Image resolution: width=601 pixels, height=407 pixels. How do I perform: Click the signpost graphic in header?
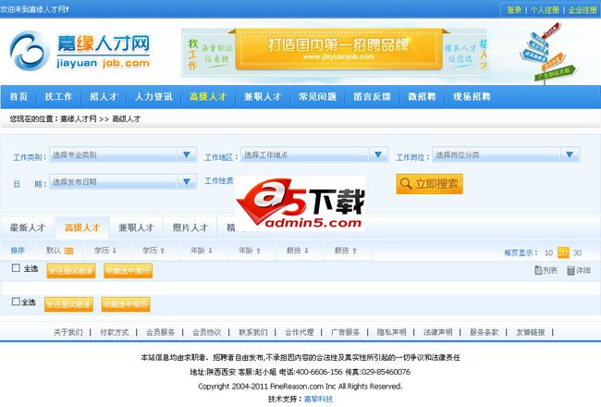click(x=547, y=52)
